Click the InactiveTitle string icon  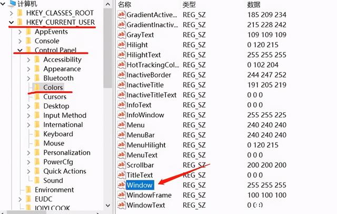click(x=121, y=85)
